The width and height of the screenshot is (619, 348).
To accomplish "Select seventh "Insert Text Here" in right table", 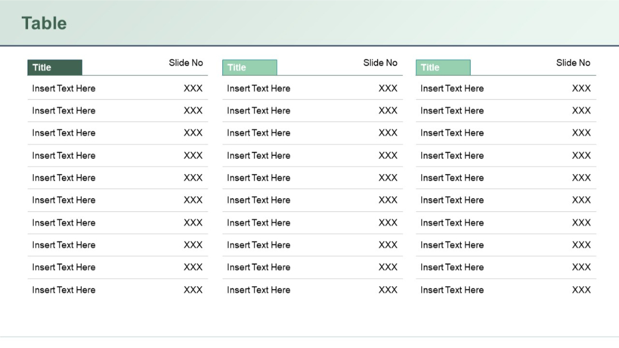I will [x=452, y=223].
